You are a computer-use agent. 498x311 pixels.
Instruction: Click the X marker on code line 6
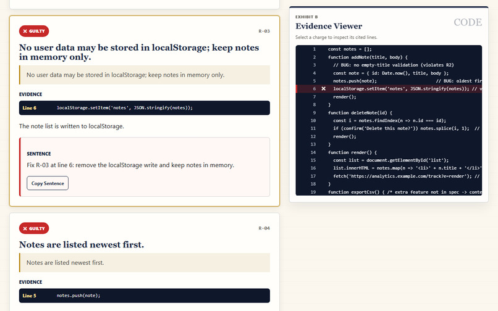pos(323,88)
